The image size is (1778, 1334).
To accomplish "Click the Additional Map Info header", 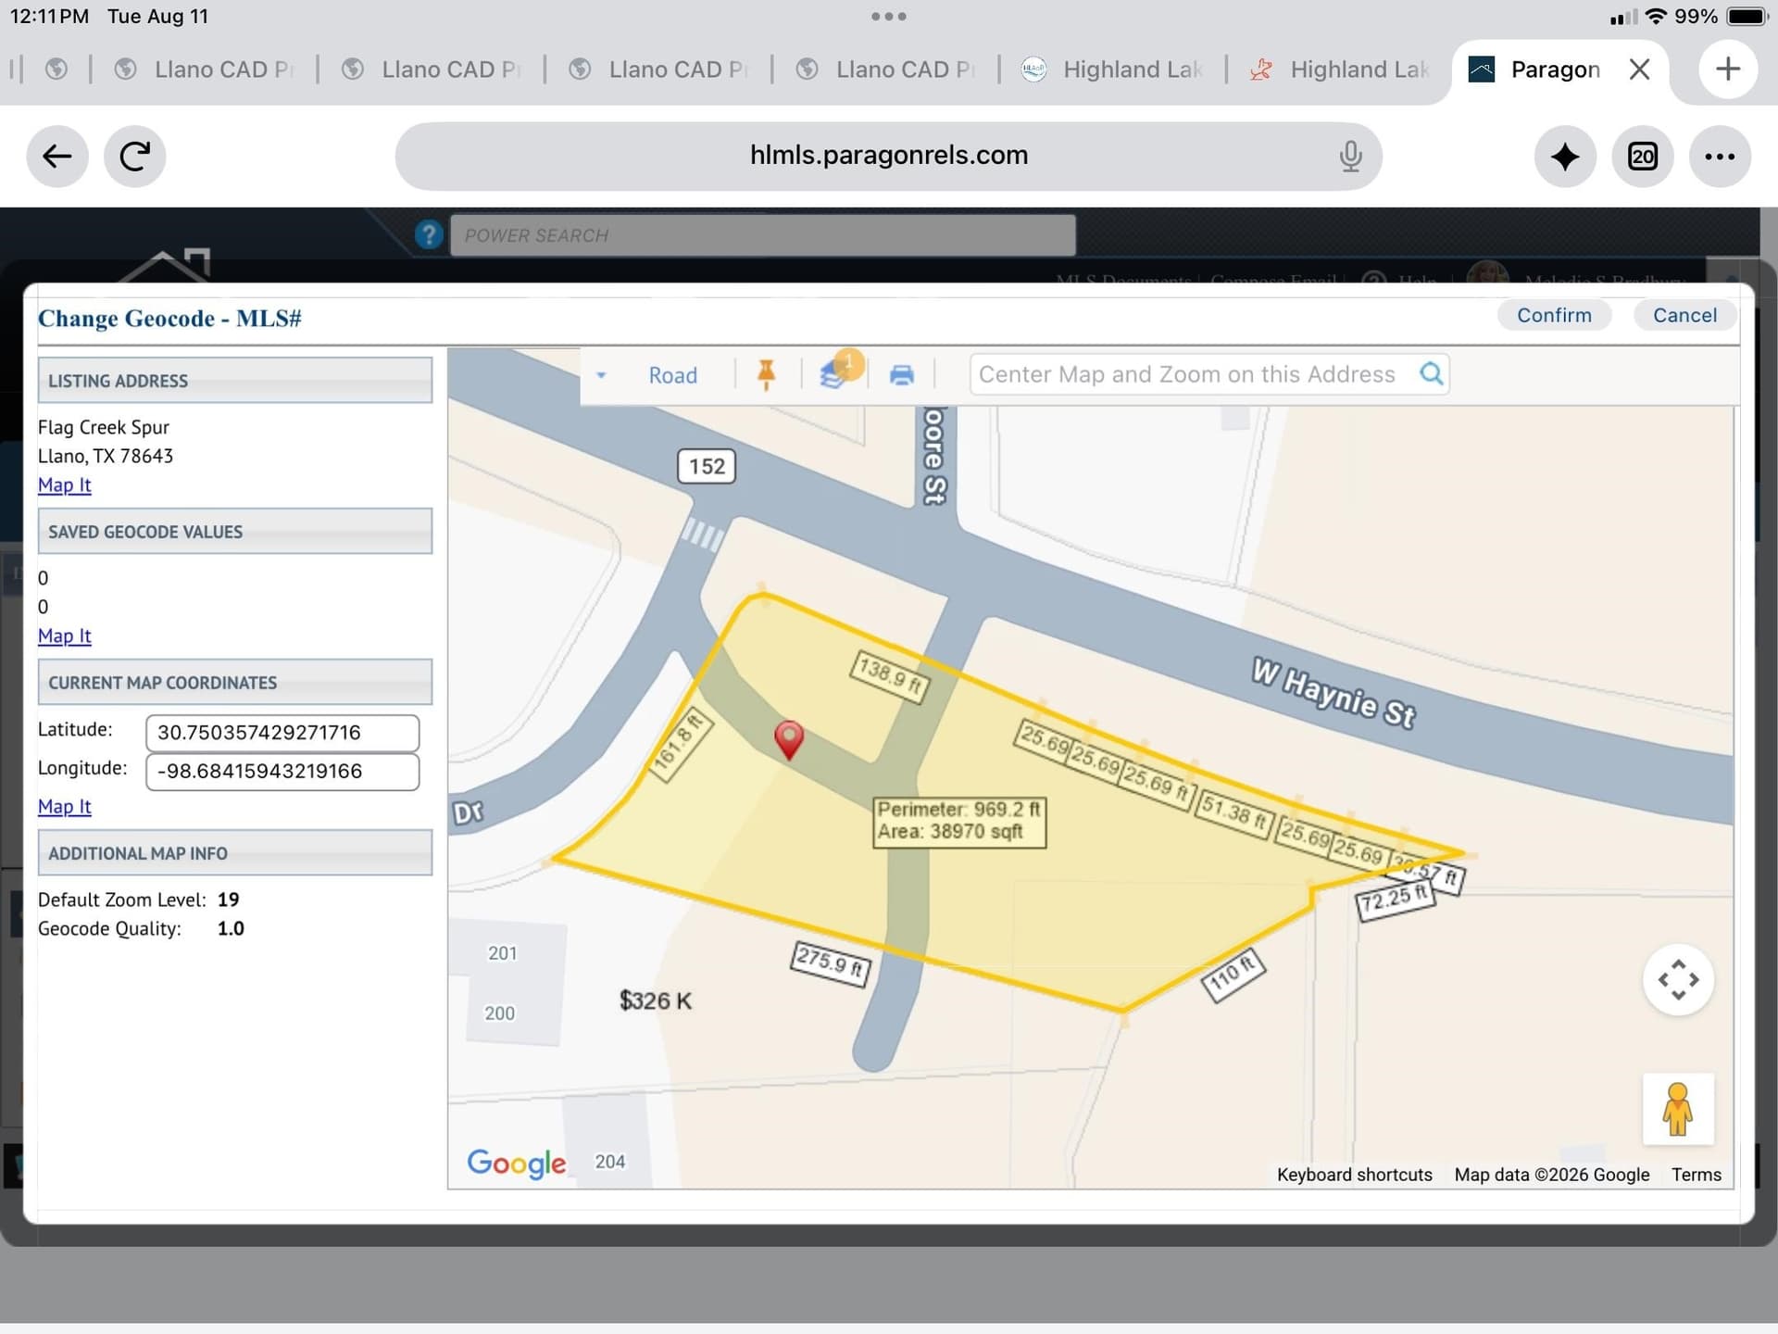I will (x=235, y=853).
